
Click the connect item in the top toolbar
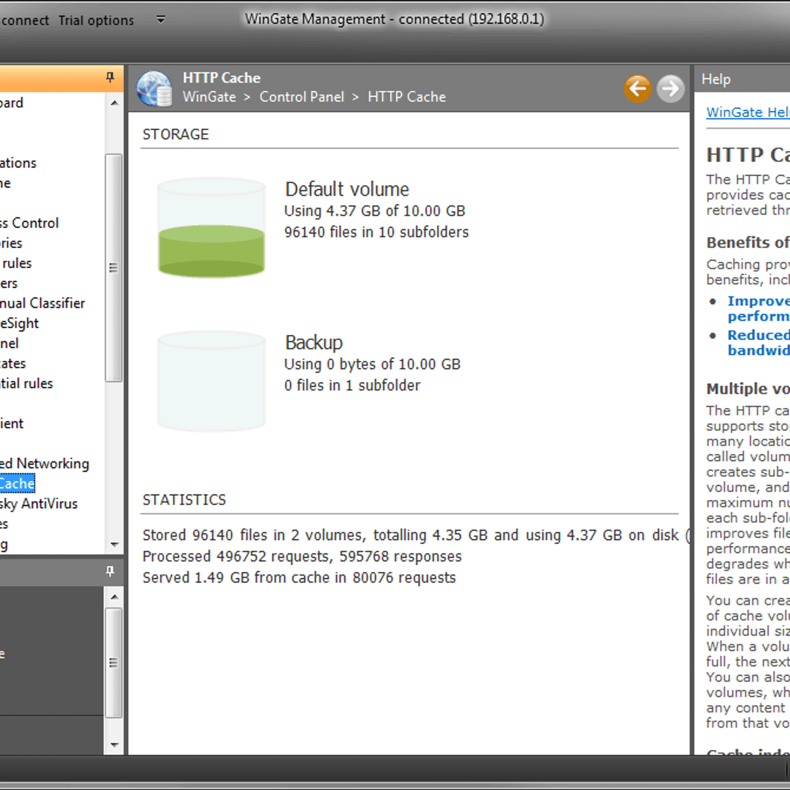tap(24, 20)
